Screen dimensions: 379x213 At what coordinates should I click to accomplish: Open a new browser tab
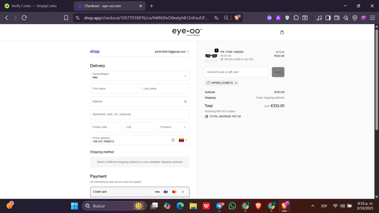[x=152, y=6]
